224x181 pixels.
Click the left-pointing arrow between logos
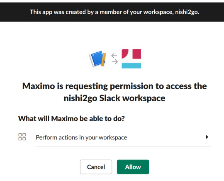pyautogui.click(x=114, y=56)
